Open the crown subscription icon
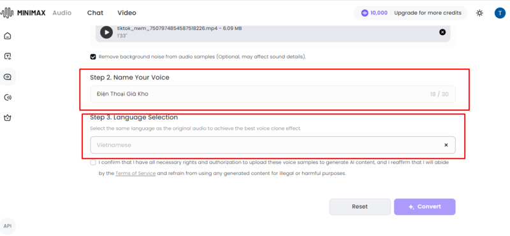This screenshot has width=510, height=236. (x=8, y=118)
